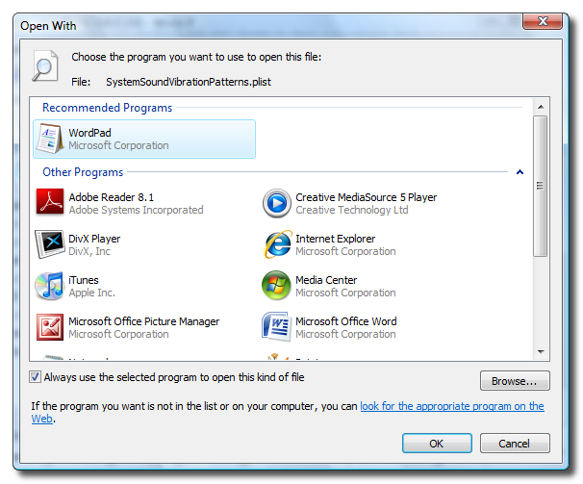
Task: Pick the Creative MediaSource 5 Player icon
Action: pyautogui.click(x=277, y=203)
